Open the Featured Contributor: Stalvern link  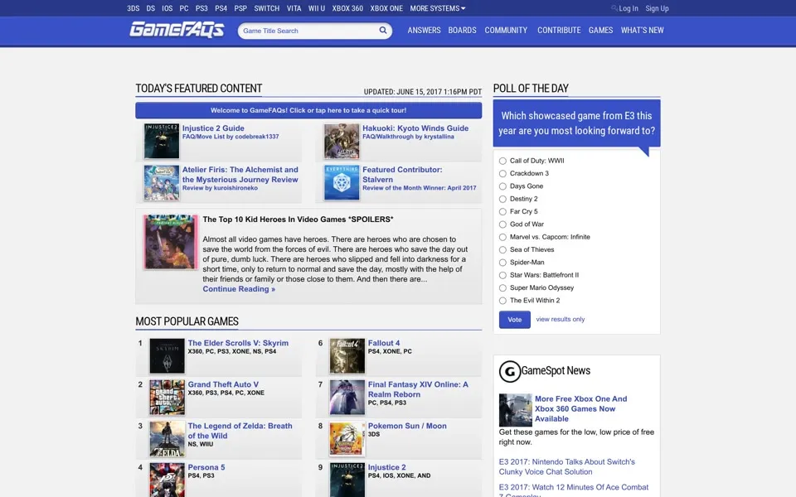pos(402,175)
